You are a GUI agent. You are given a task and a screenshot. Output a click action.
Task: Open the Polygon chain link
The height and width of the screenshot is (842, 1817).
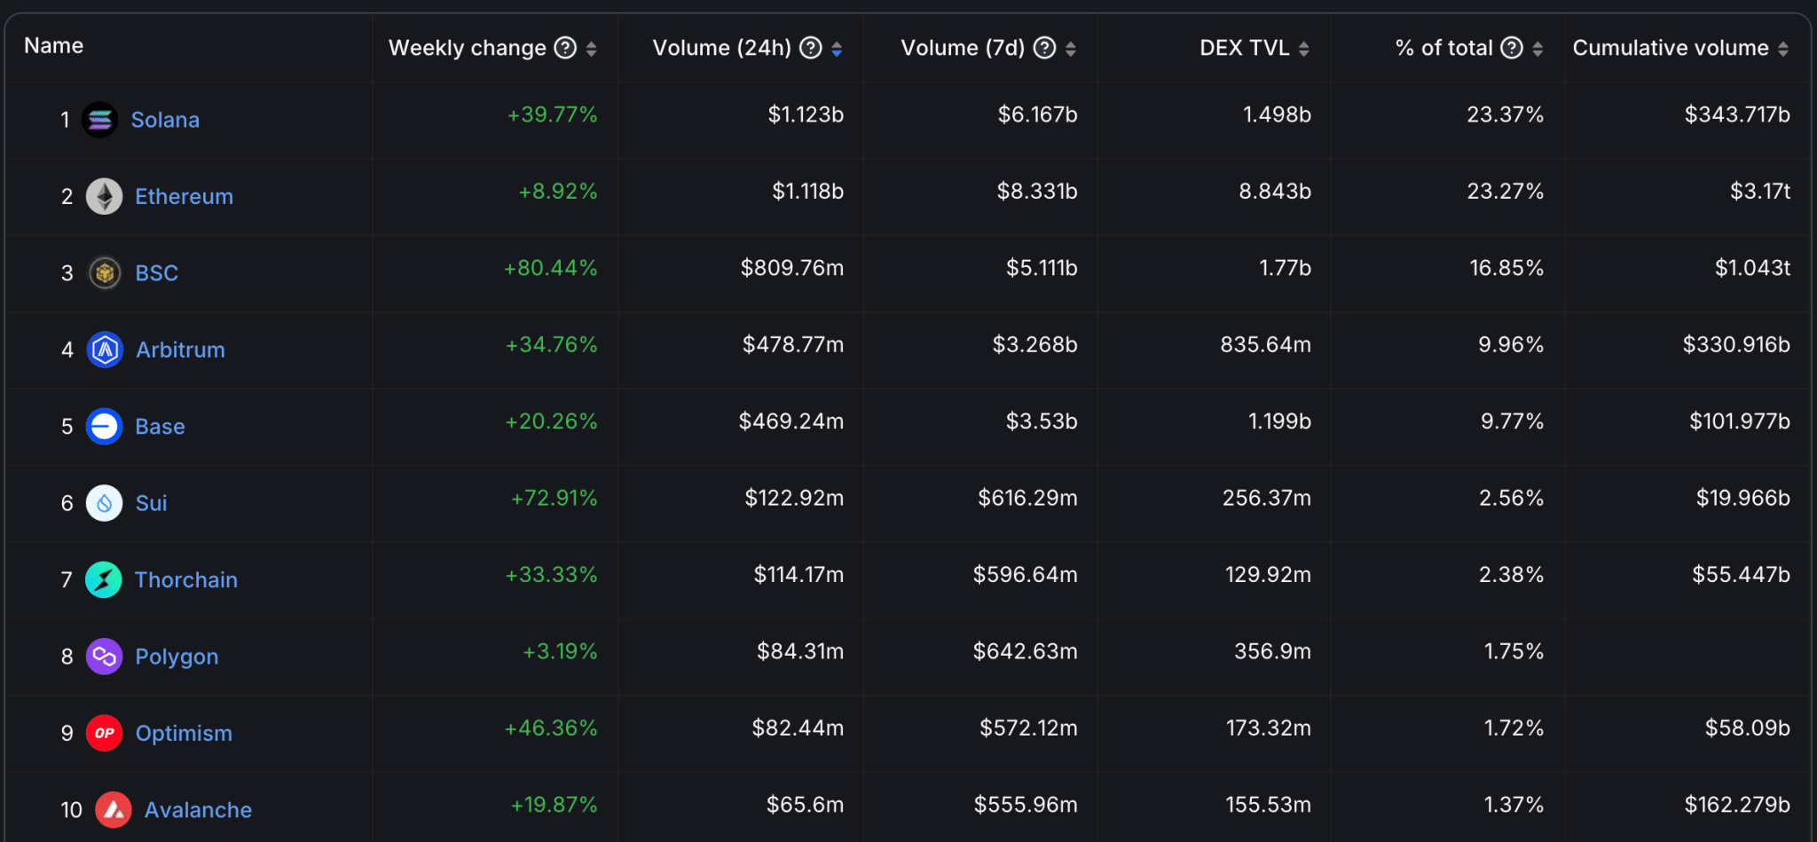pos(177,657)
